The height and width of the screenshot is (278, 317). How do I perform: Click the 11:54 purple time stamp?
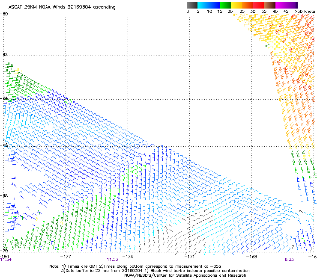pyautogui.click(x=6, y=260)
